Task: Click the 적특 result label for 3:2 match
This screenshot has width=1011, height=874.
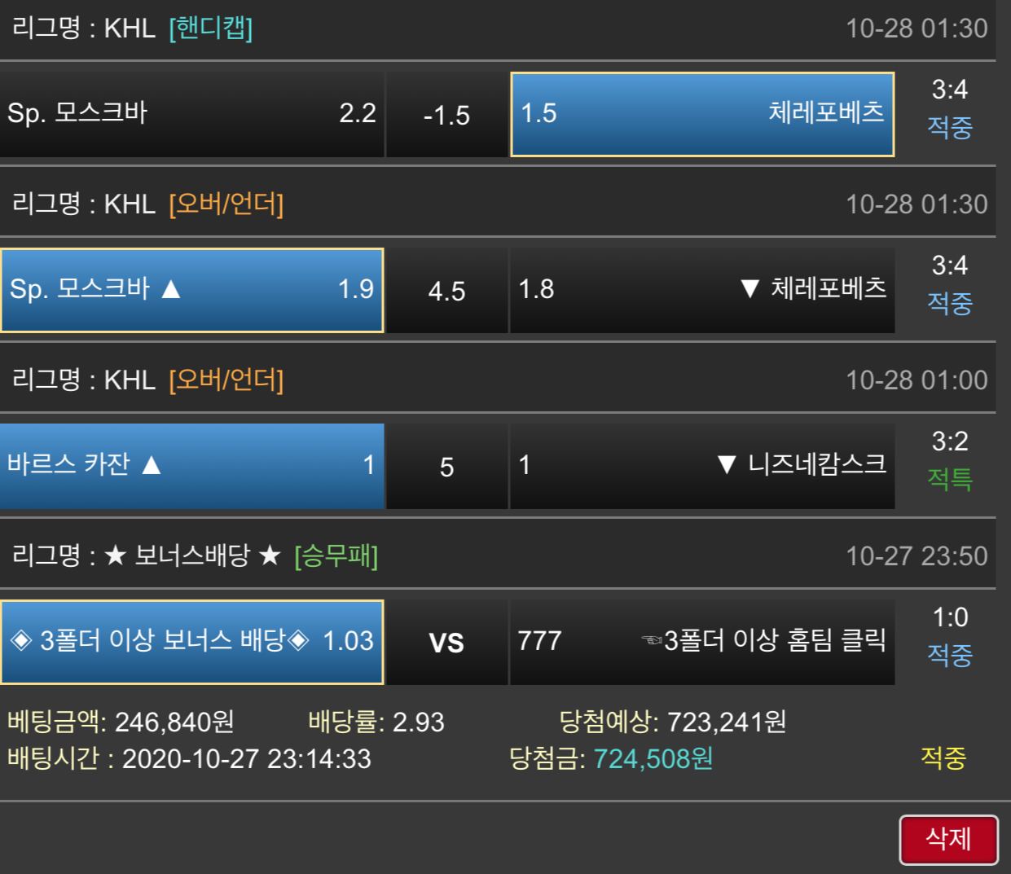Action: pos(950,478)
